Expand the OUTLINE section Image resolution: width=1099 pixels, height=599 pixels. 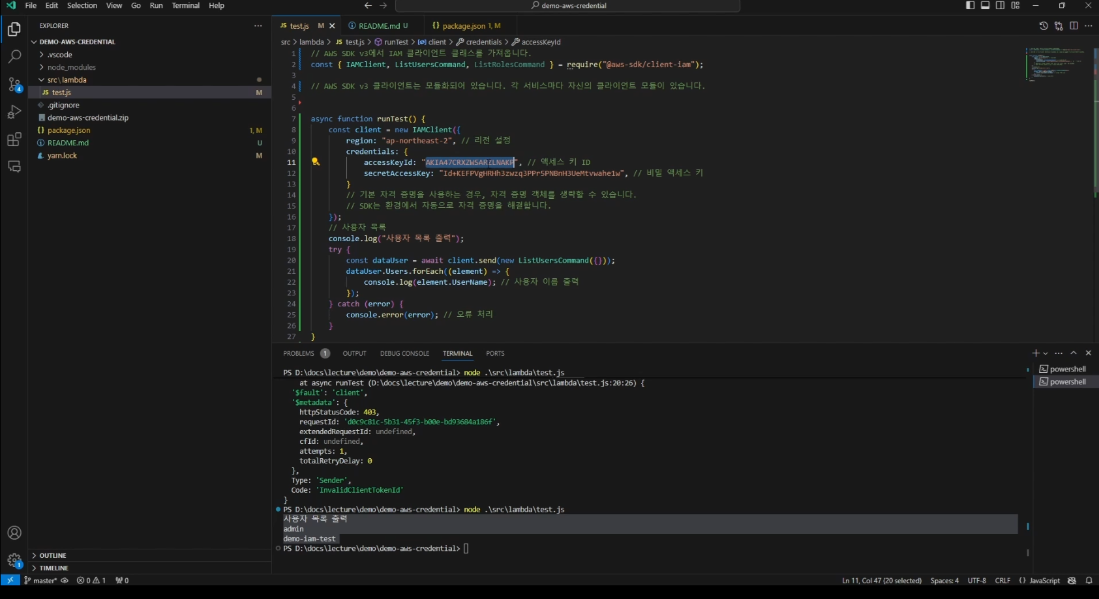click(x=53, y=556)
